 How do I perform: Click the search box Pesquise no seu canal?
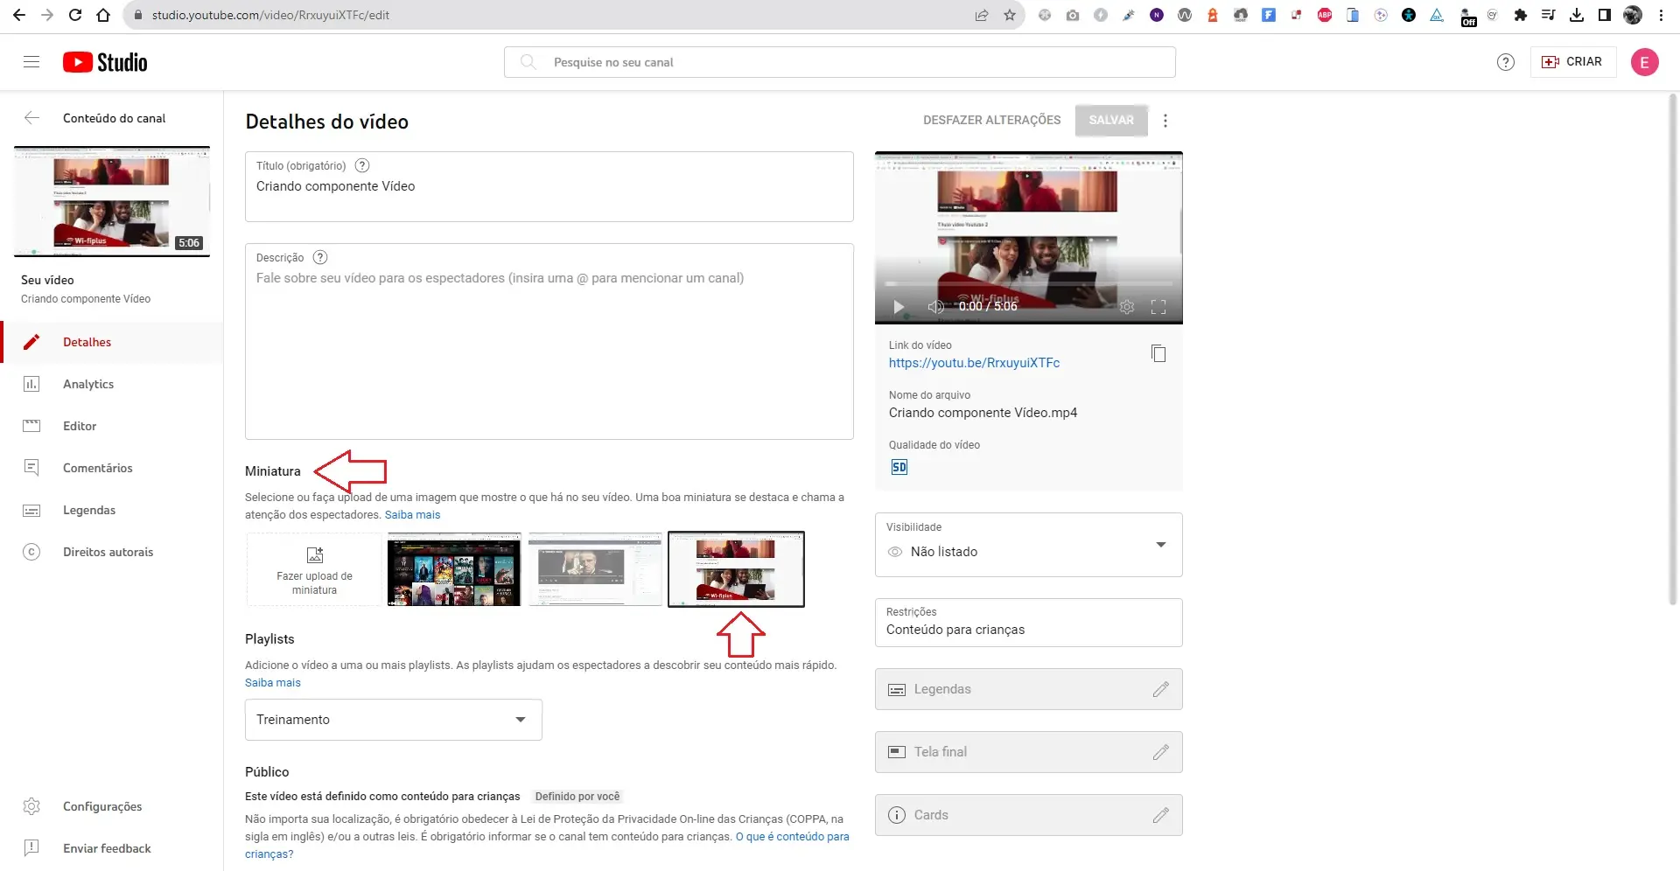840,62
